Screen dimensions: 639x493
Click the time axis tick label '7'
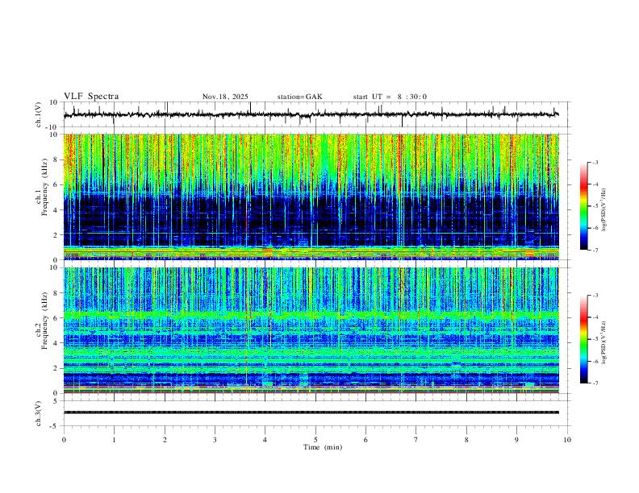pos(416,440)
